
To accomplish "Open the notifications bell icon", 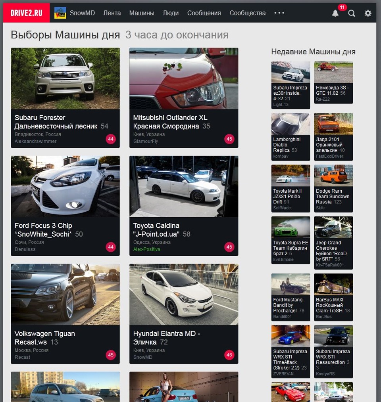I will point(335,13).
